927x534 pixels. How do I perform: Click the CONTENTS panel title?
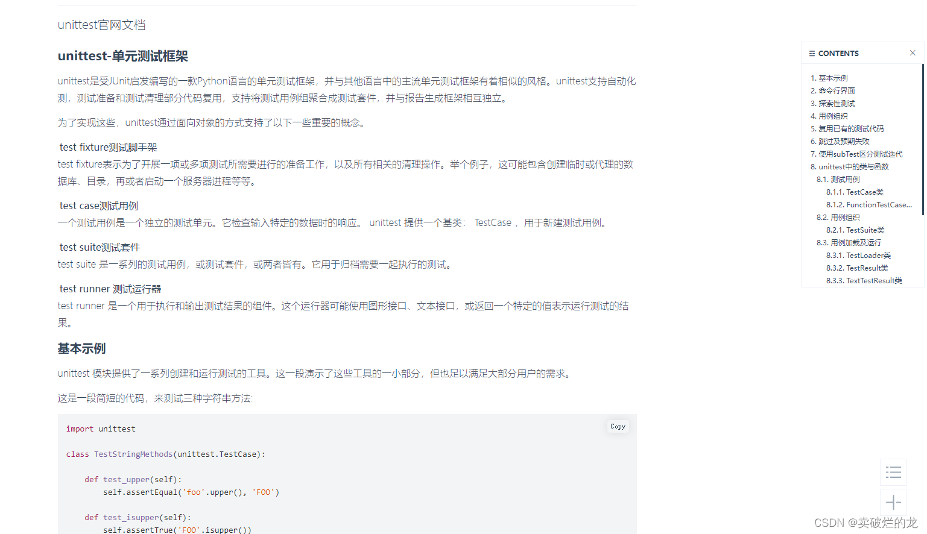[838, 53]
